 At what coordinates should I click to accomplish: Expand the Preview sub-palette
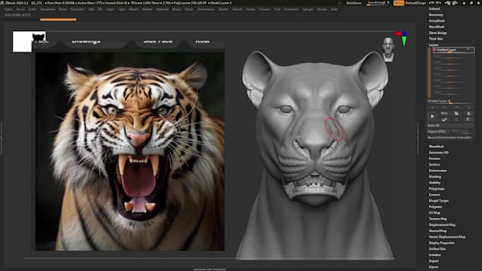tap(435, 158)
